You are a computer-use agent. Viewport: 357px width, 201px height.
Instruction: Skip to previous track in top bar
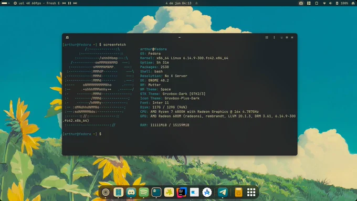point(64,3)
